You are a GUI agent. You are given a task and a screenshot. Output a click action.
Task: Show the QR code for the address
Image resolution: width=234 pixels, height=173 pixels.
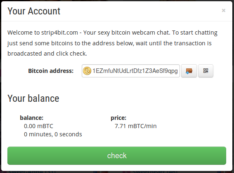point(206,71)
